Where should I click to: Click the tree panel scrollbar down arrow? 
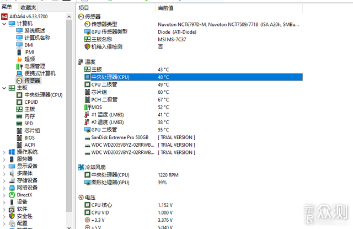coord(69,227)
